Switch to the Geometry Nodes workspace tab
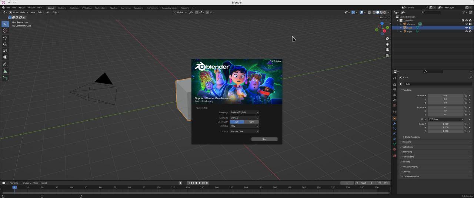474x198 pixels. click(169, 8)
